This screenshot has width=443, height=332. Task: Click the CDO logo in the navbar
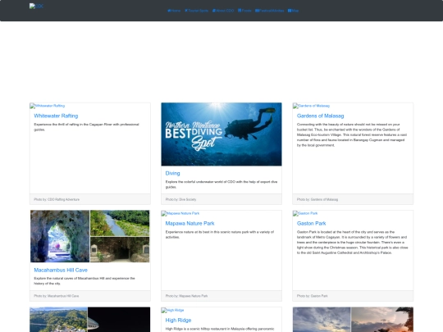click(36, 6)
